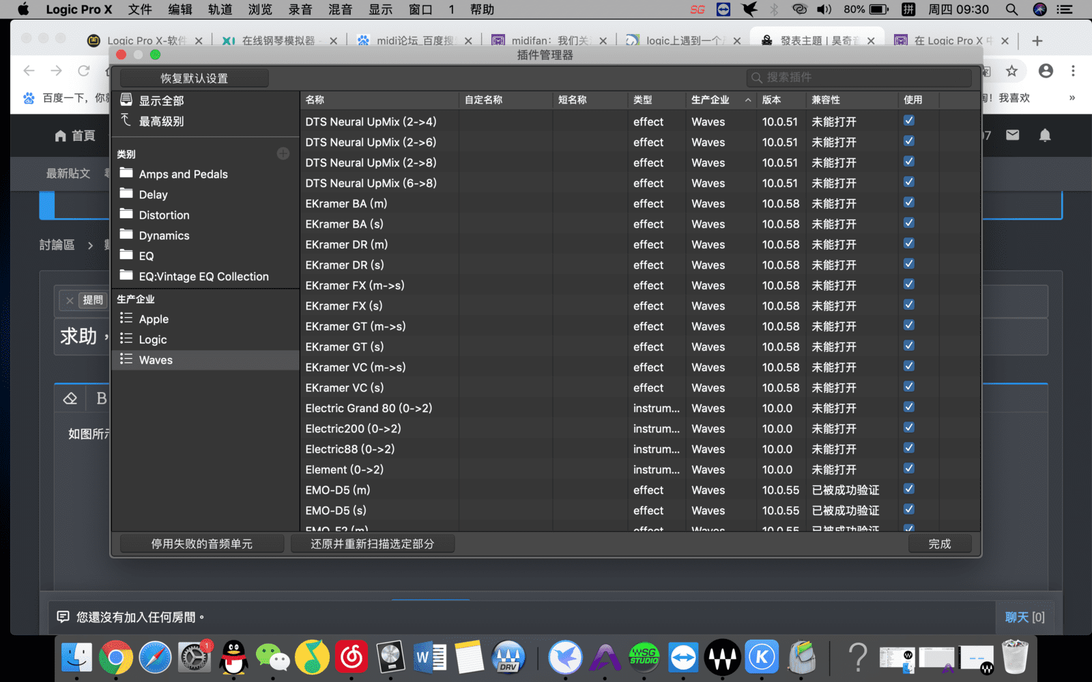Sort plugin list by 版本 column
This screenshot has width=1092, height=682.
(x=781, y=100)
